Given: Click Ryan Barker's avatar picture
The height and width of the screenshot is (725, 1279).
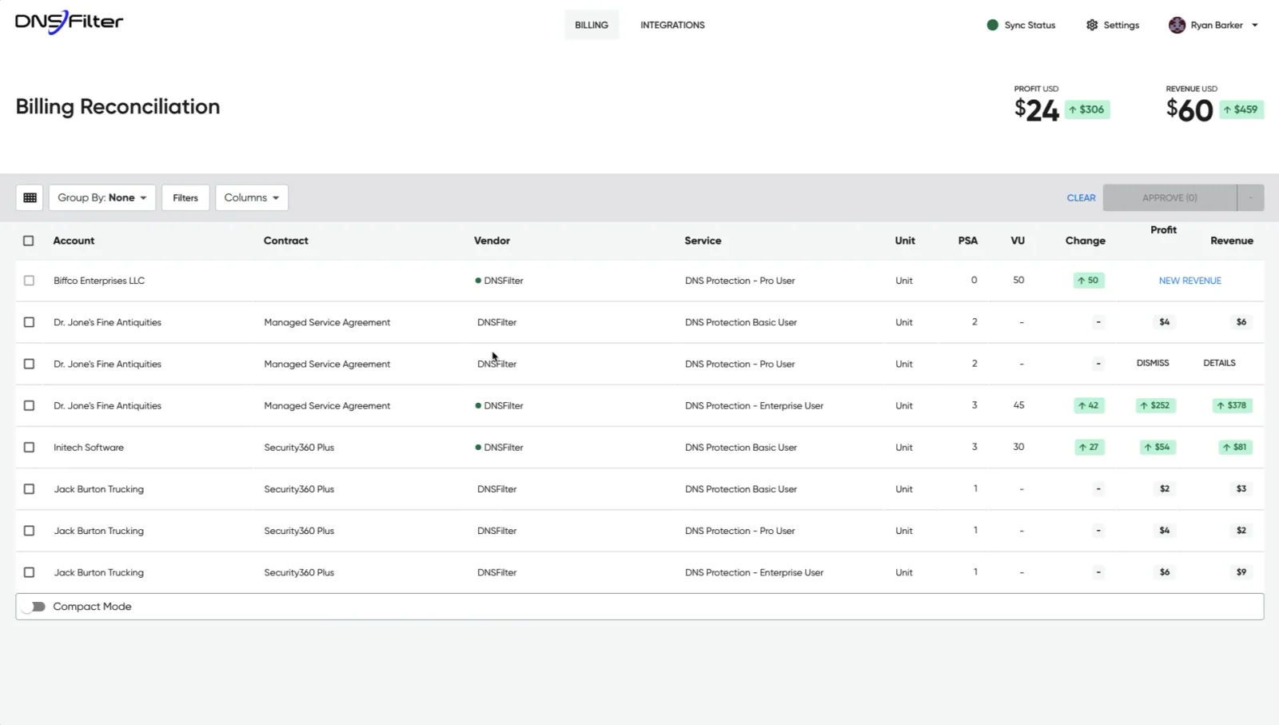Looking at the screenshot, I should [x=1177, y=25].
